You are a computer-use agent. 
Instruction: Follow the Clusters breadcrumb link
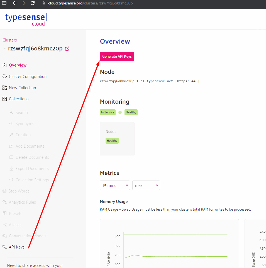pos(10,40)
